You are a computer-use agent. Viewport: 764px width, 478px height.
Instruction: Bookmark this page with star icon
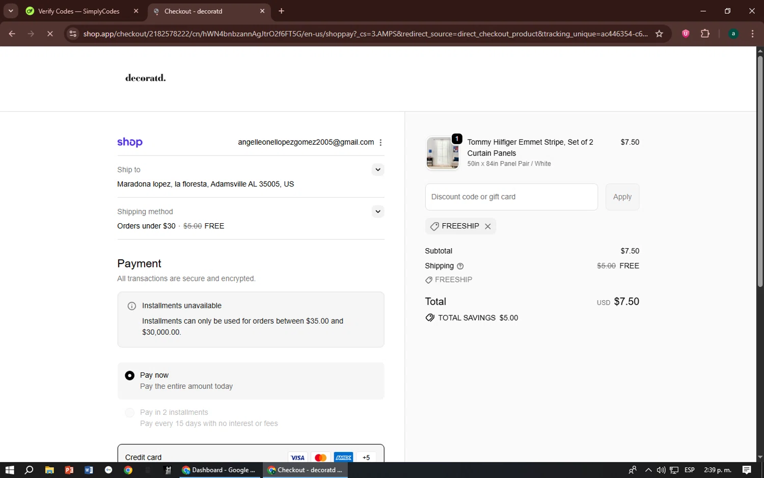[659, 34]
